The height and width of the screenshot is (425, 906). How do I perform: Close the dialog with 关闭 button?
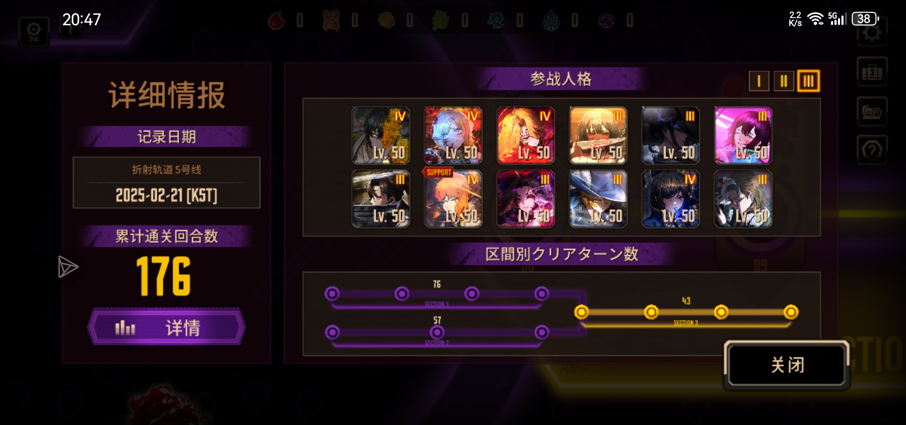pos(787,365)
